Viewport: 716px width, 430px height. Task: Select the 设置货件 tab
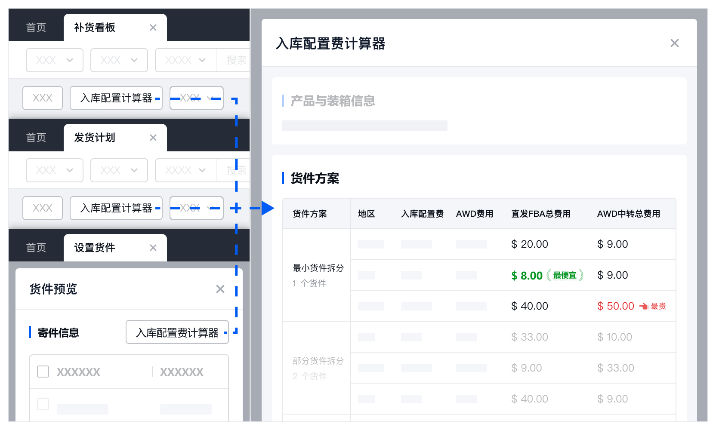115,248
